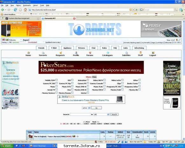Viewport: 185px width, 148px height.
Task: Open the search category (all) dropdown
Action: (x=101, y=114)
